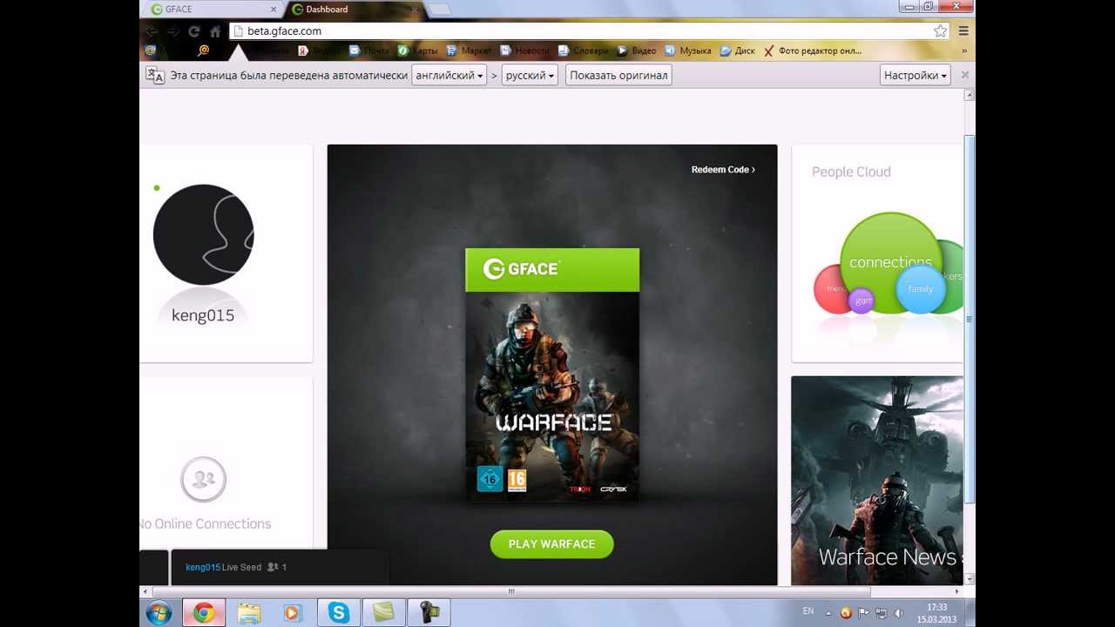Click the browser home icon
The width and height of the screenshot is (1115, 627).
pyautogui.click(x=215, y=30)
